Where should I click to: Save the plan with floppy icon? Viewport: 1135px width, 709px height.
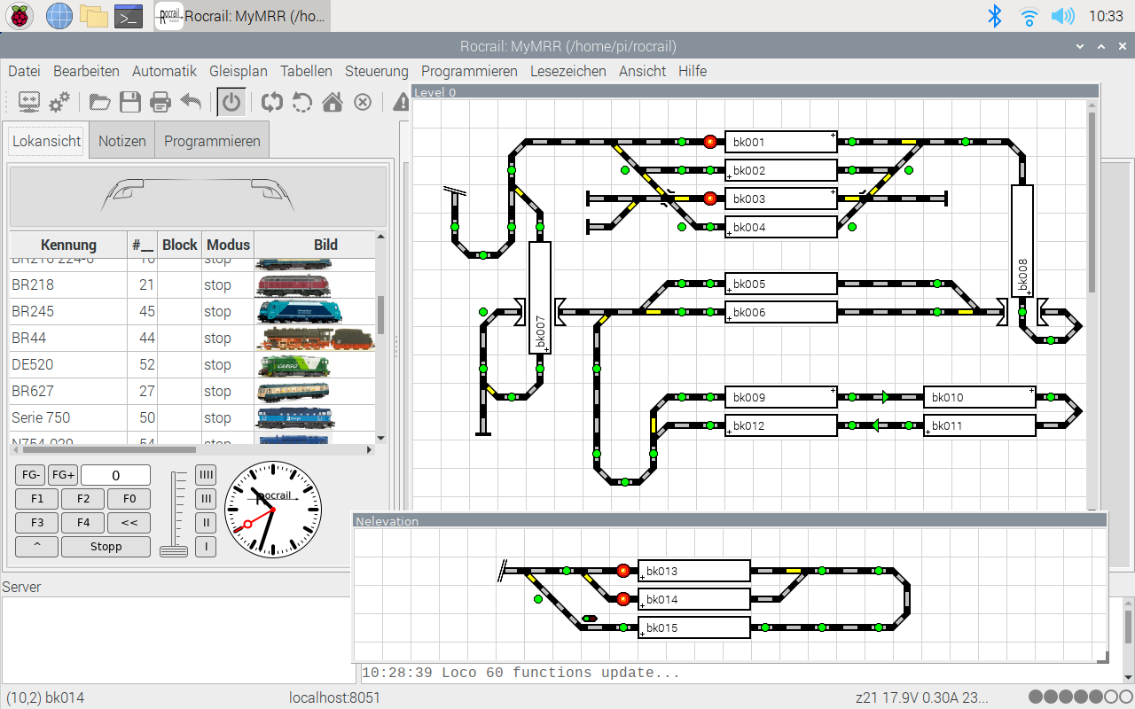130,102
